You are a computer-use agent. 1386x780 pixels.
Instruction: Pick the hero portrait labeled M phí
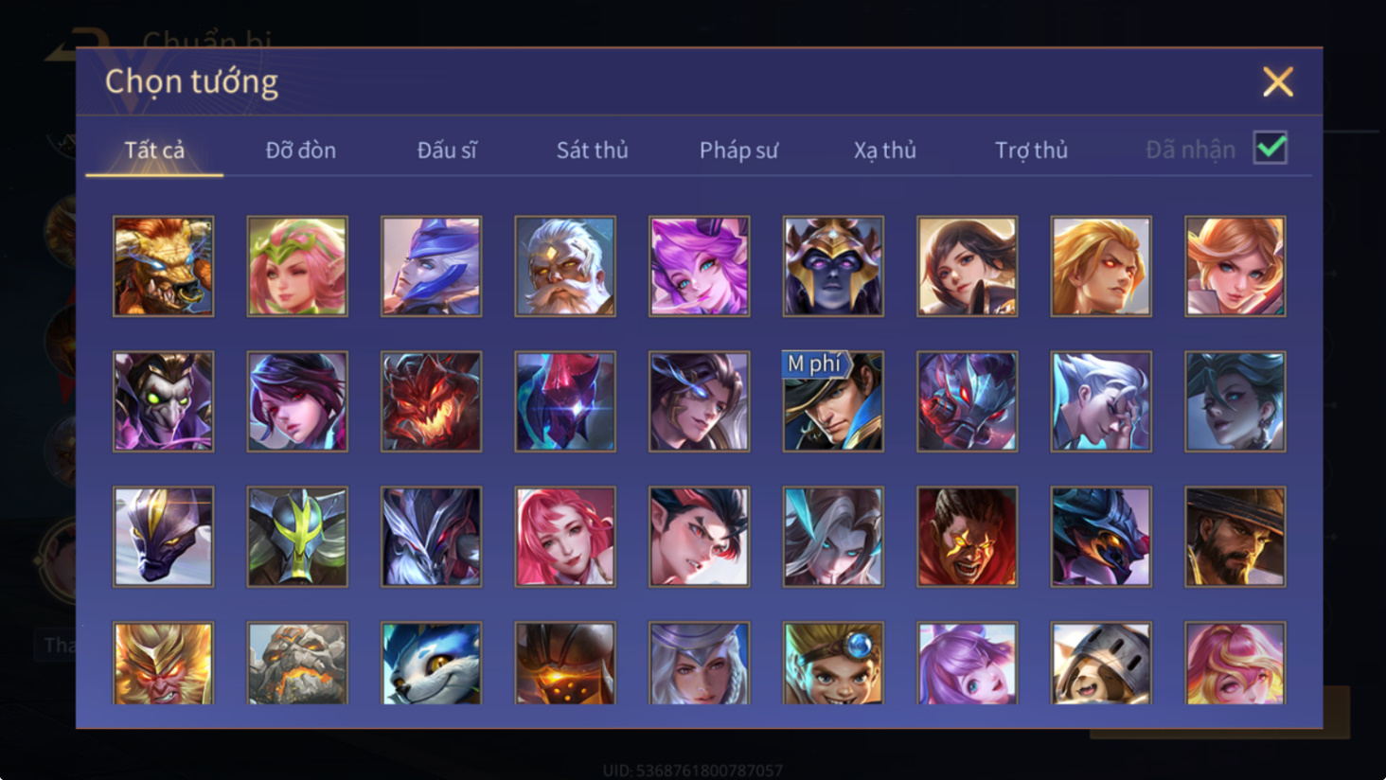(833, 401)
